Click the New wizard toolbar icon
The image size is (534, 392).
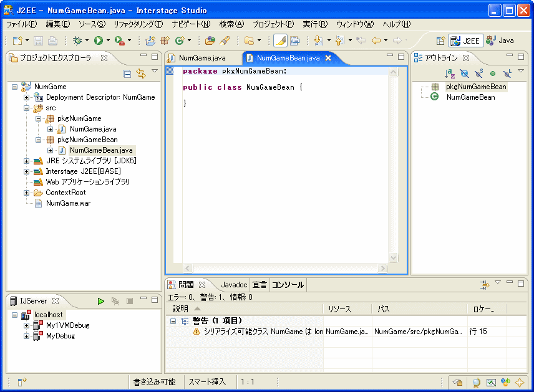17,41
